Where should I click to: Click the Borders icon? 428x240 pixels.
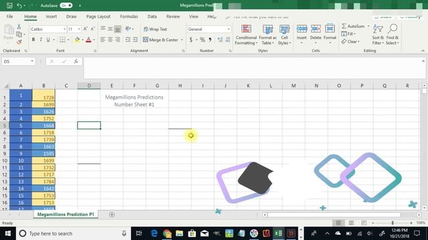coord(62,40)
